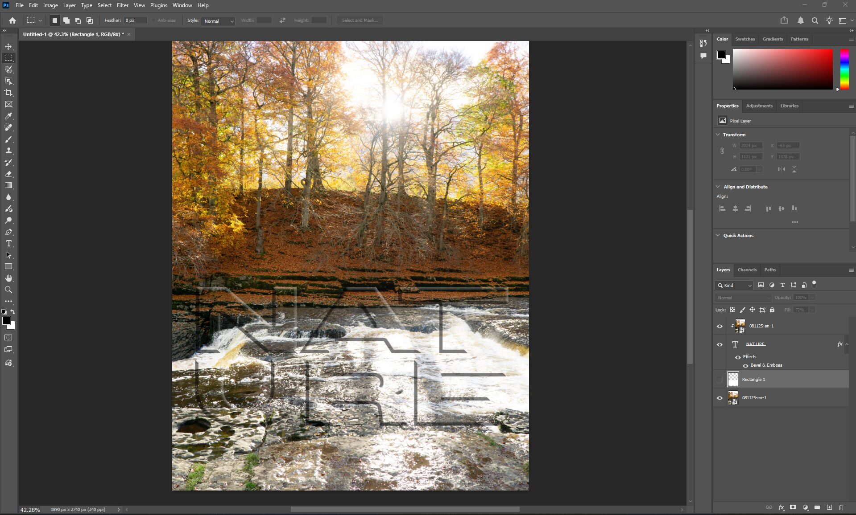Create a new layer with plus icon

tap(829, 507)
